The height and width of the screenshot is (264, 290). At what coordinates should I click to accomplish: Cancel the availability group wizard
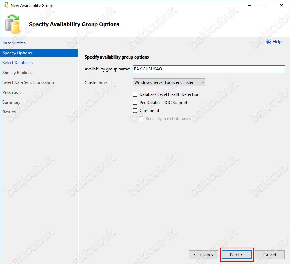tap(270, 255)
